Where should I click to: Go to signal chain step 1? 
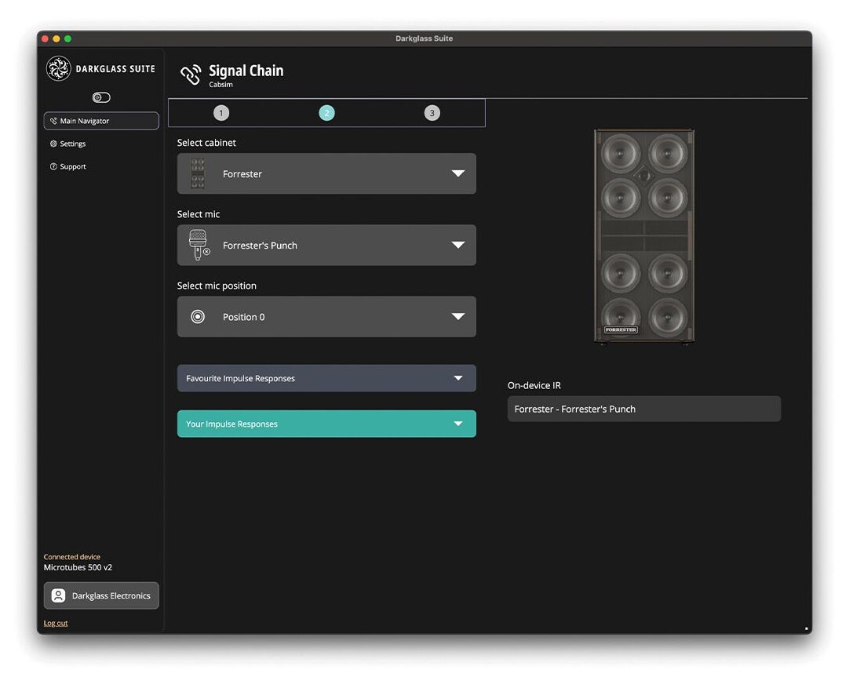pyautogui.click(x=221, y=113)
